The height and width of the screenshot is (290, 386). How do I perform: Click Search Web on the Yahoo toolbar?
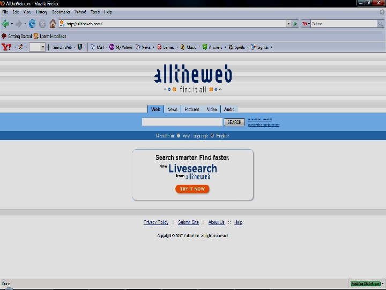click(62, 47)
